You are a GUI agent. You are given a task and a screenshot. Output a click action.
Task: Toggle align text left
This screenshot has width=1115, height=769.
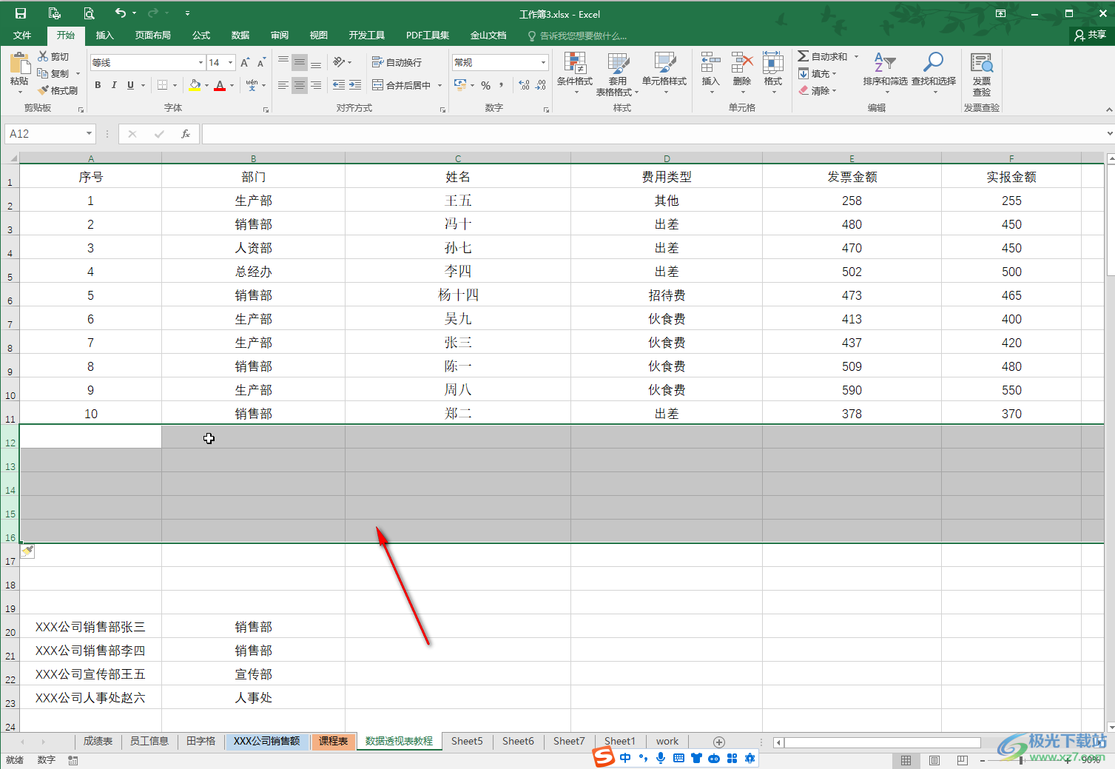click(x=283, y=85)
